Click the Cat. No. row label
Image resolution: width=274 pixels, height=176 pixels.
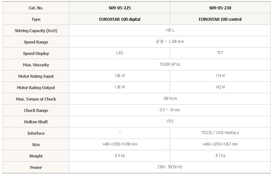tap(36, 8)
